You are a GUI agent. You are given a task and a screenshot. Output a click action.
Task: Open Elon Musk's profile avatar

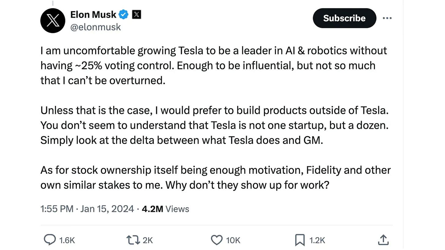[x=53, y=20]
